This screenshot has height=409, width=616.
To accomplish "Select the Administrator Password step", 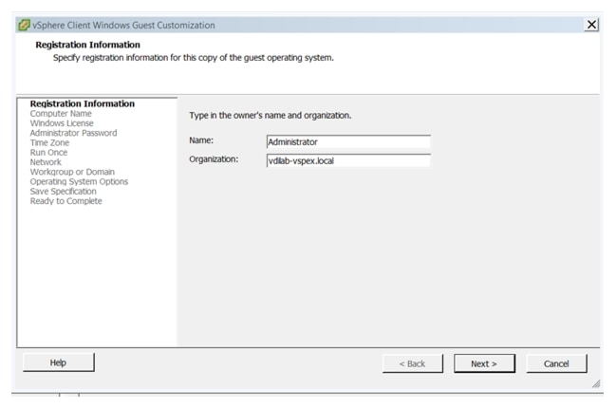I will click(x=73, y=133).
